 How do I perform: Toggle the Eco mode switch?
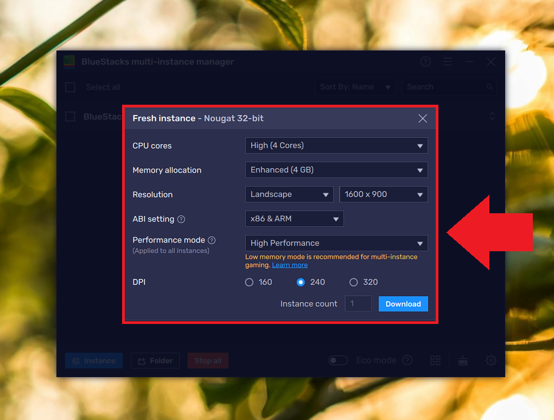click(338, 360)
